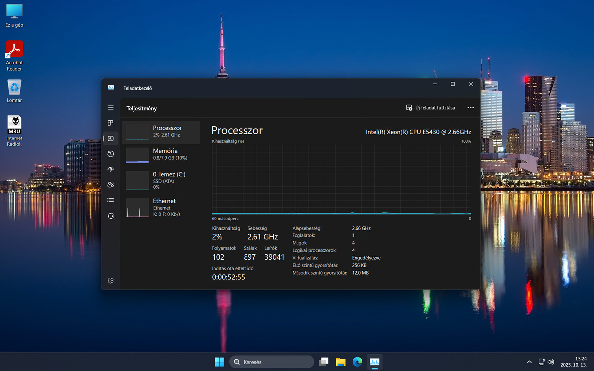The height and width of the screenshot is (371, 594).
Task: Click Új feladat futtatása button
Action: (431, 108)
